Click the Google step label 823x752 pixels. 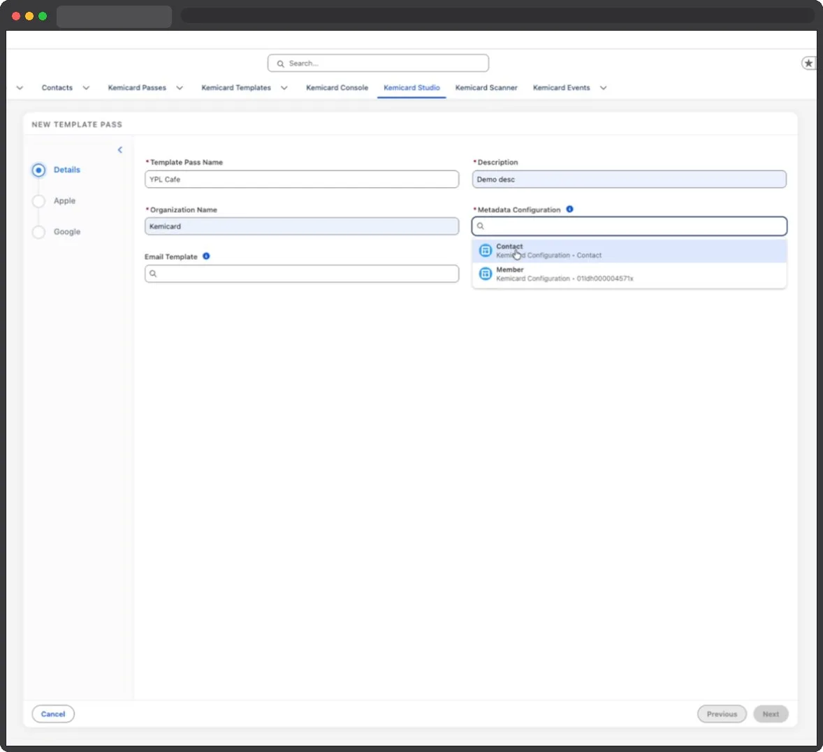point(66,232)
